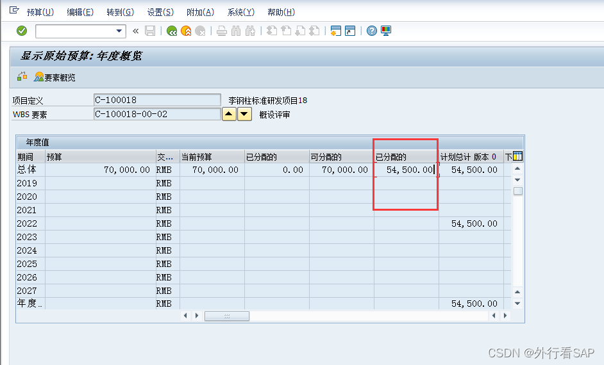Go to previous WBS element with up arrow
This screenshot has width=604, height=365.
point(229,115)
